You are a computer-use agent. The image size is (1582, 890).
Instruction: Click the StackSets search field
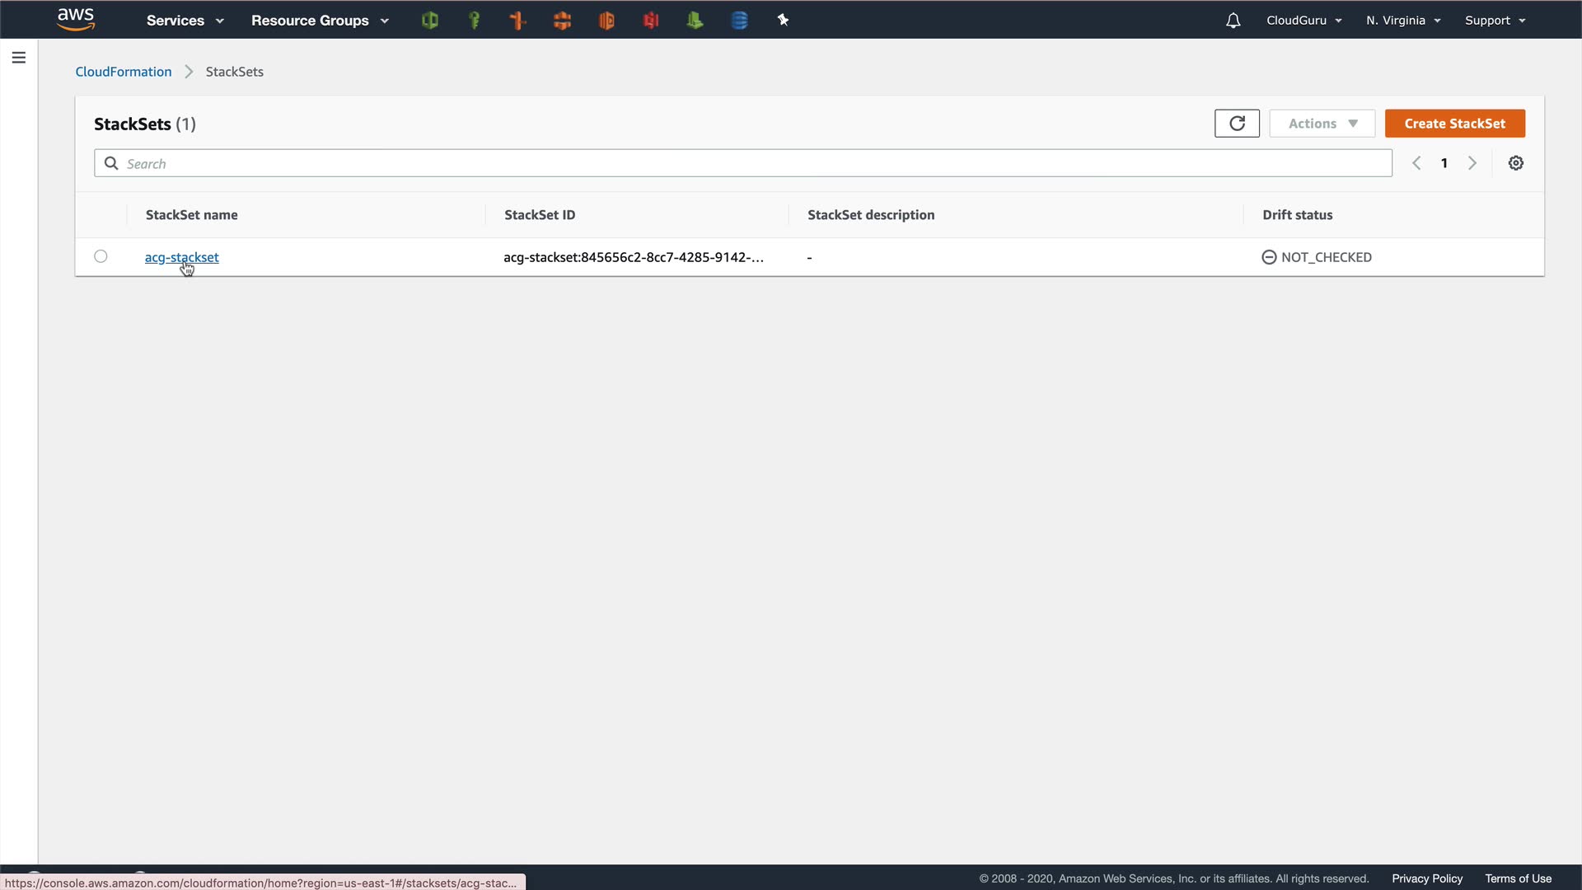point(742,163)
